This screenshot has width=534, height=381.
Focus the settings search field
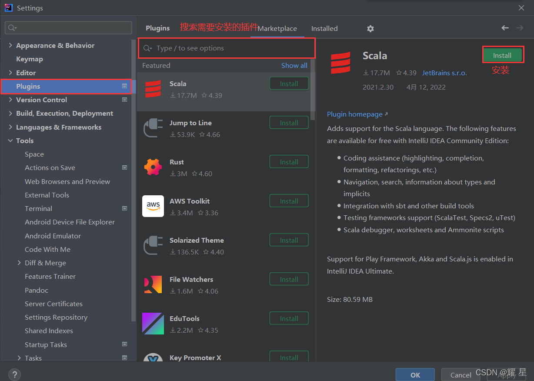pos(68,28)
